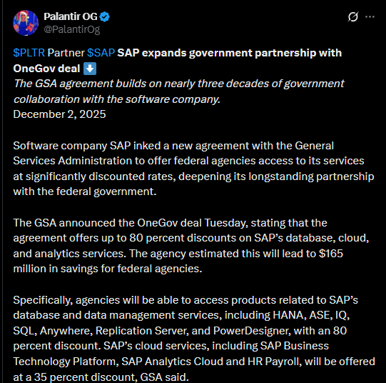Click the word 'PowerDesigner' in the post
386x383 pixels.
coord(252,331)
